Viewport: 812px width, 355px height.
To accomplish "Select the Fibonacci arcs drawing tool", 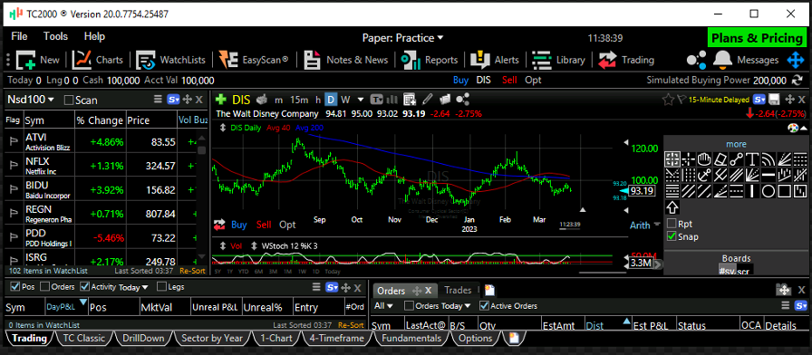I will pyautogui.click(x=768, y=159).
